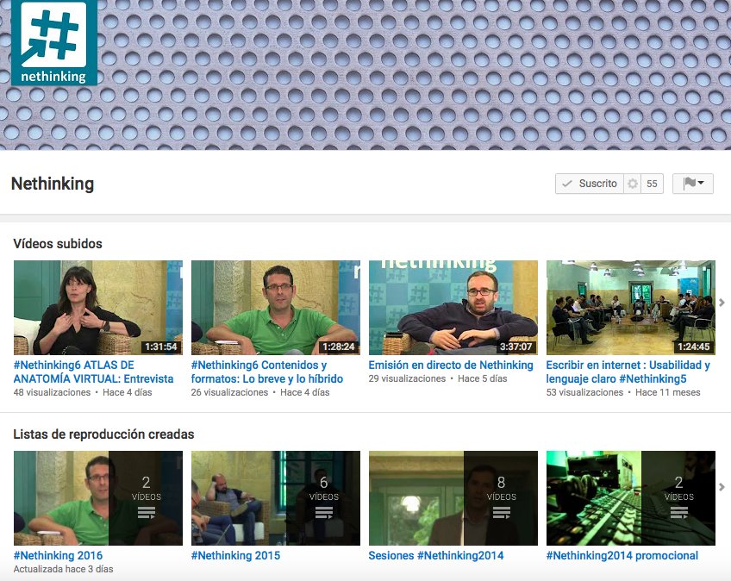This screenshot has width=731, height=581.
Task: Open the flag report dropdown
Action: point(693,184)
